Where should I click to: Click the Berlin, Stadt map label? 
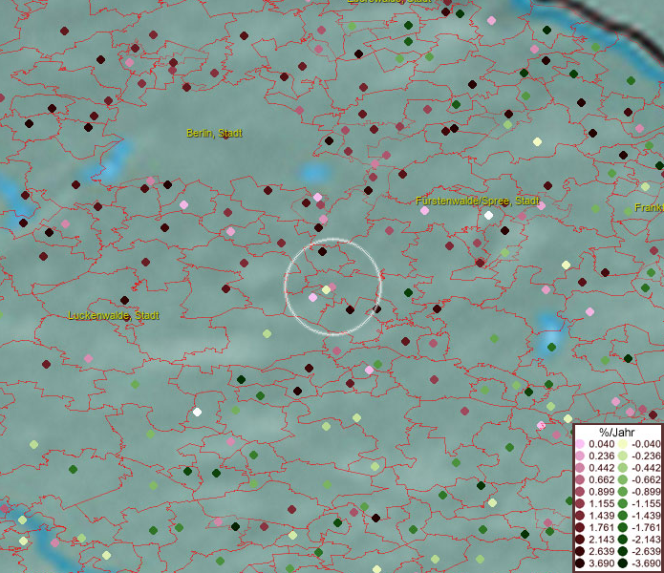click(x=214, y=133)
